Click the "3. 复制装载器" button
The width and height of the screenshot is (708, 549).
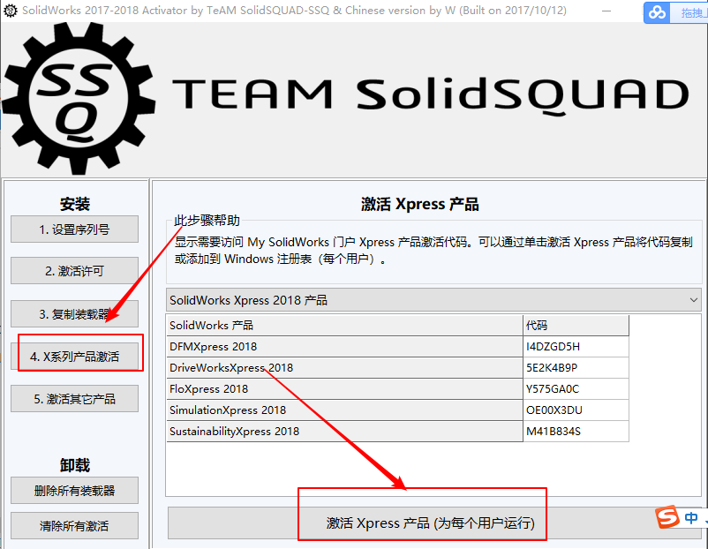tap(74, 313)
